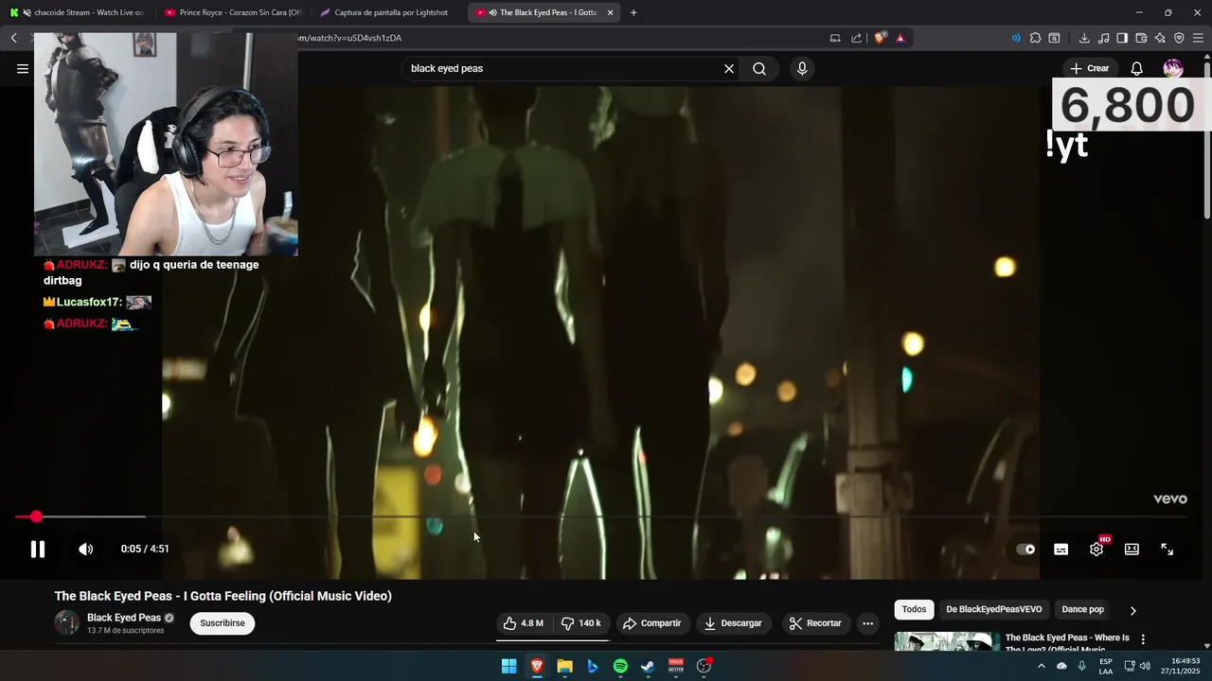Viewport: 1212px width, 681px height.
Task: Select the 'Todos' filter chip
Action: [x=914, y=610]
